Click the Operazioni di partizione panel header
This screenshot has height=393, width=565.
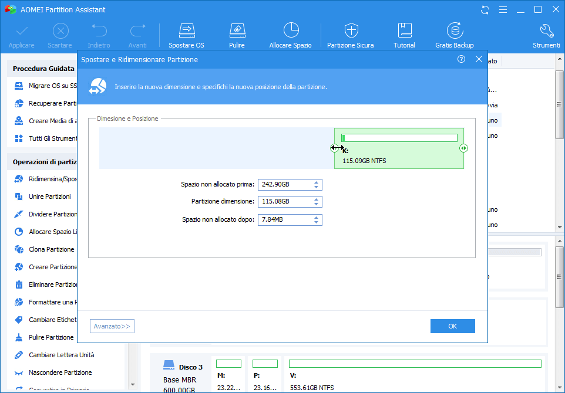42,162
